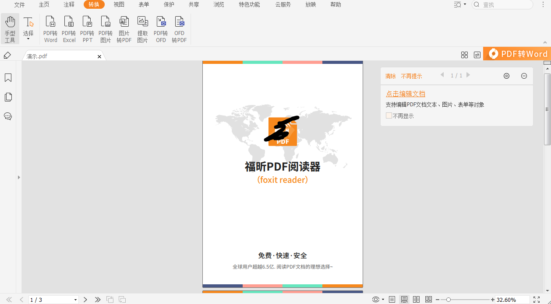This screenshot has height=304, width=551.
Task: Expand the left navigation panel arrow
Action: coord(19,177)
